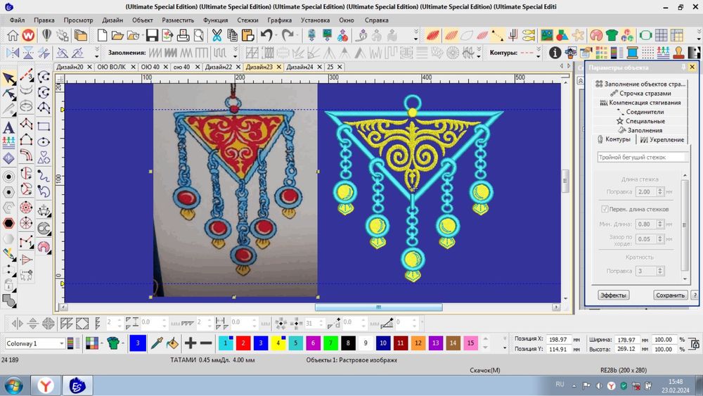The width and height of the screenshot is (703, 396).
Task: Open the triple run stitch type dropdown
Action: pos(642,158)
